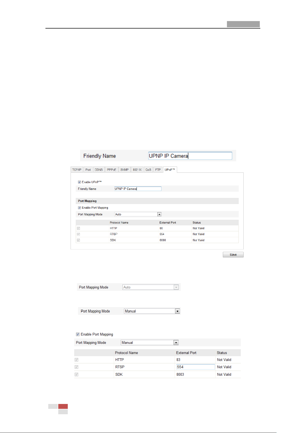Viewport: 306px width, 433px height.
Task: Tick the RTSP checkbox beside the editable 554 field
Action: click(x=76, y=367)
